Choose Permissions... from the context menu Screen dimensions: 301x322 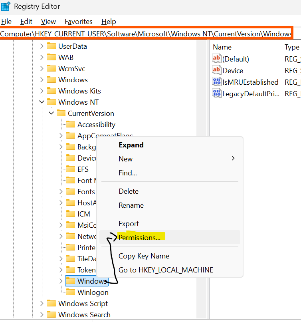pos(170,237)
